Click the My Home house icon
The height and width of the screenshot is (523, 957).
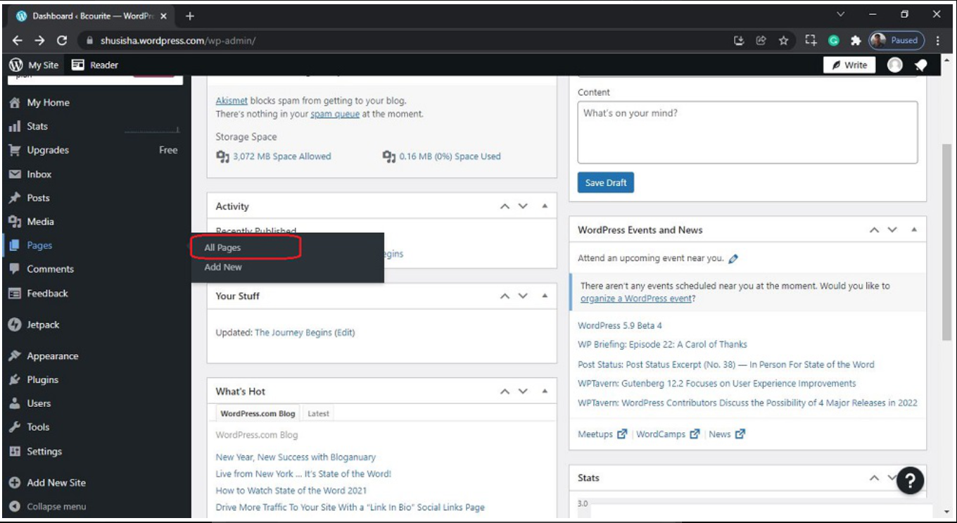click(15, 103)
